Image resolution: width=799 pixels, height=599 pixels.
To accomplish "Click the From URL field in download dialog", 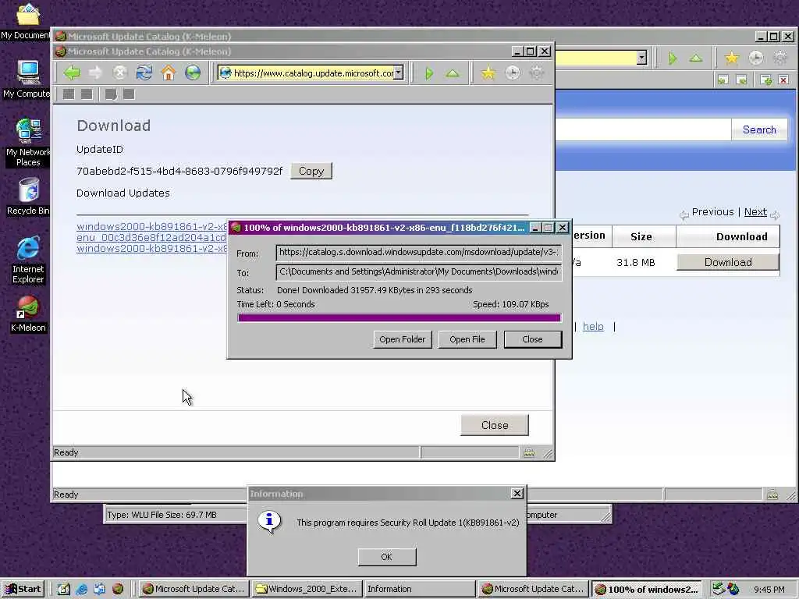I will (x=418, y=252).
